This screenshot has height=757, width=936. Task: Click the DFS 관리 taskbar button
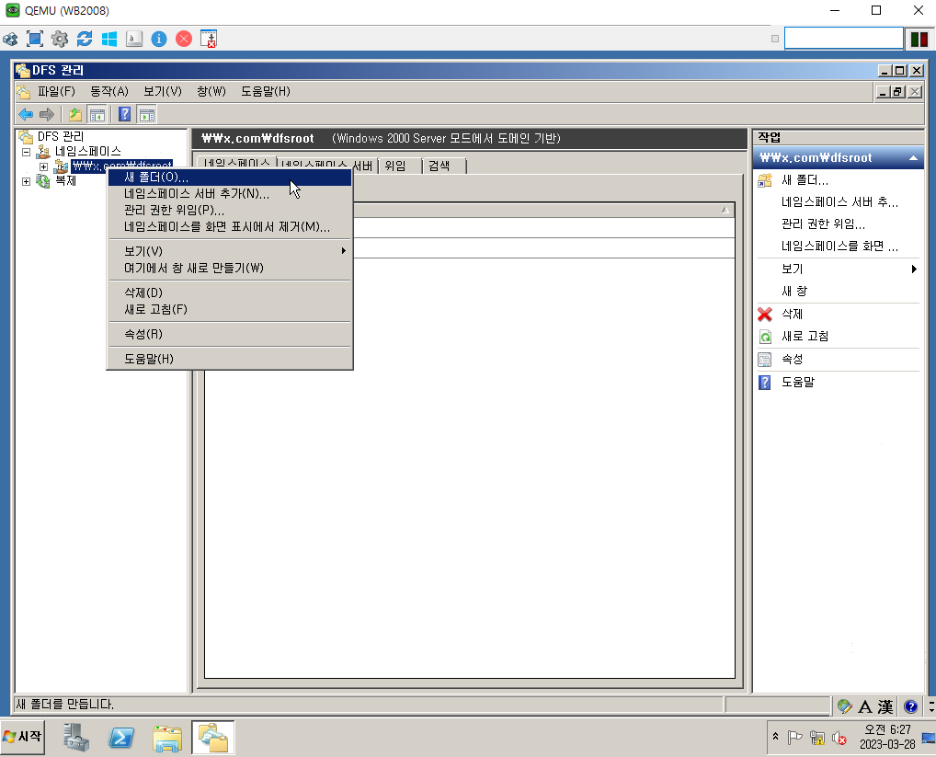pyautogui.click(x=213, y=738)
